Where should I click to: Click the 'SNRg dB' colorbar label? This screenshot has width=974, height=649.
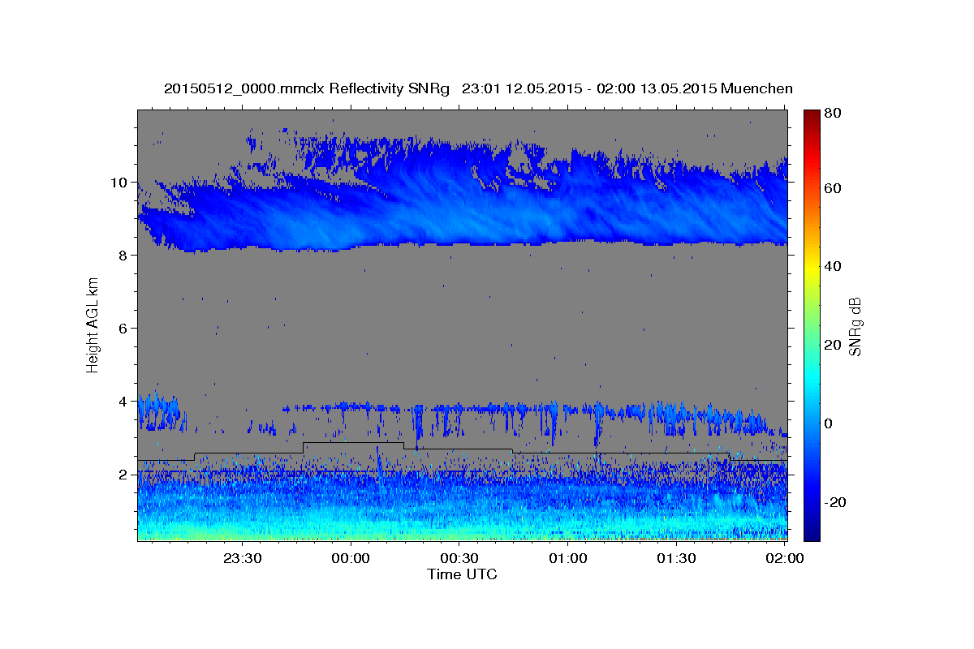click(855, 325)
